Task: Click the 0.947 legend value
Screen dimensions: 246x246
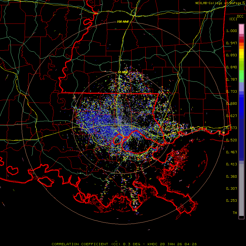Action: click(232, 43)
